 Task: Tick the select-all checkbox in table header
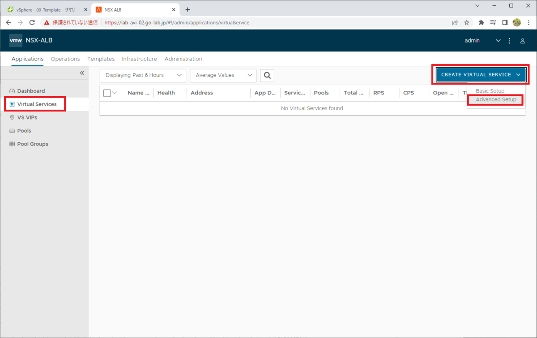(x=107, y=93)
